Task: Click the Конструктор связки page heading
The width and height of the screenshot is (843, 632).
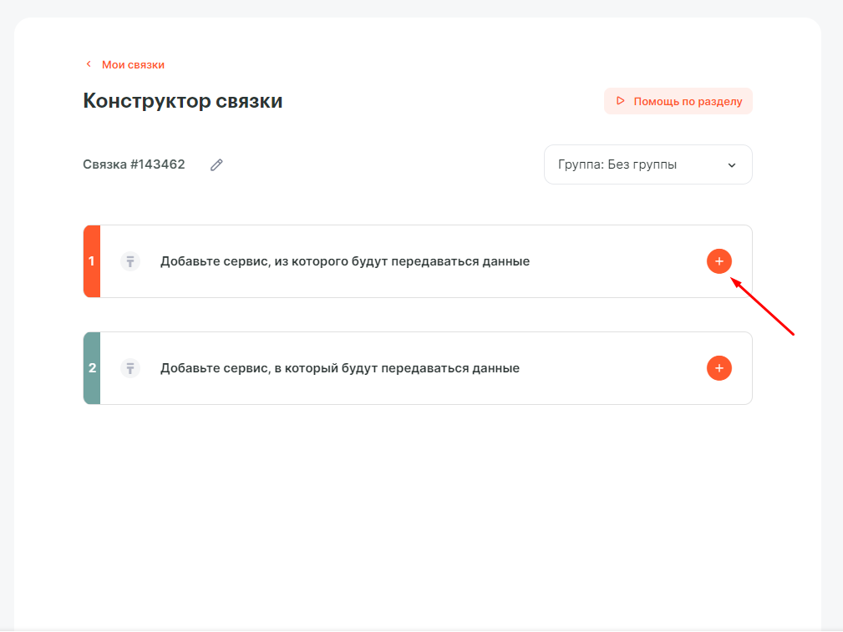Action: [x=182, y=101]
